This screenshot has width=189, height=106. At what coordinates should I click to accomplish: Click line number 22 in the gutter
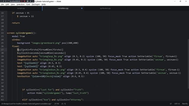[2, 33]
